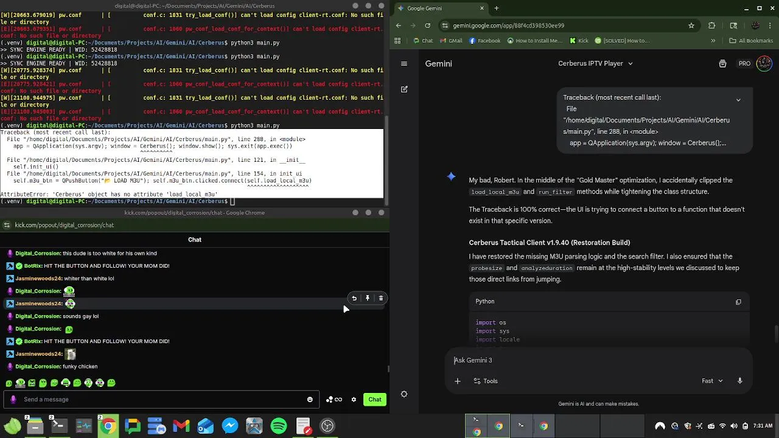Screen dimensions: 779x438
Task: Open the Chat bookmark
Action: pyautogui.click(x=422, y=41)
